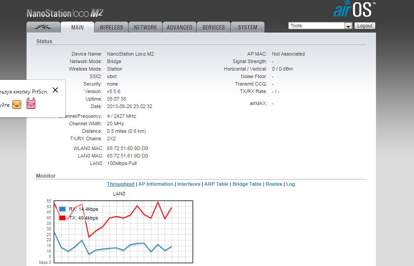View the ARP Table

[x=216, y=184]
